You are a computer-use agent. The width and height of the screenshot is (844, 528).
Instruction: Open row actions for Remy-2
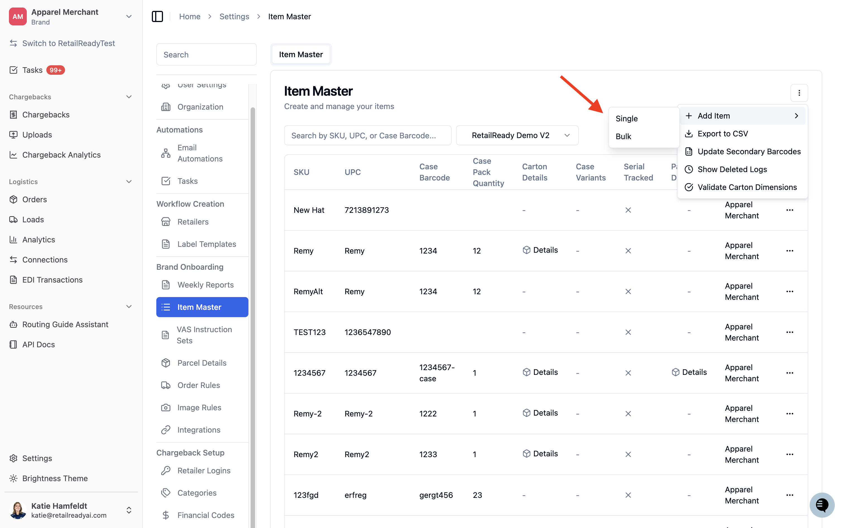(790, 413)
